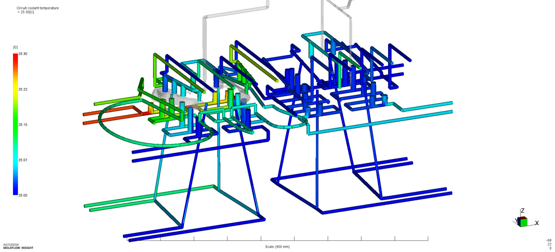The width and height of the screenshot is (555, 252).
Task: Click the 25.15 legend label
Action: (23, 125)
